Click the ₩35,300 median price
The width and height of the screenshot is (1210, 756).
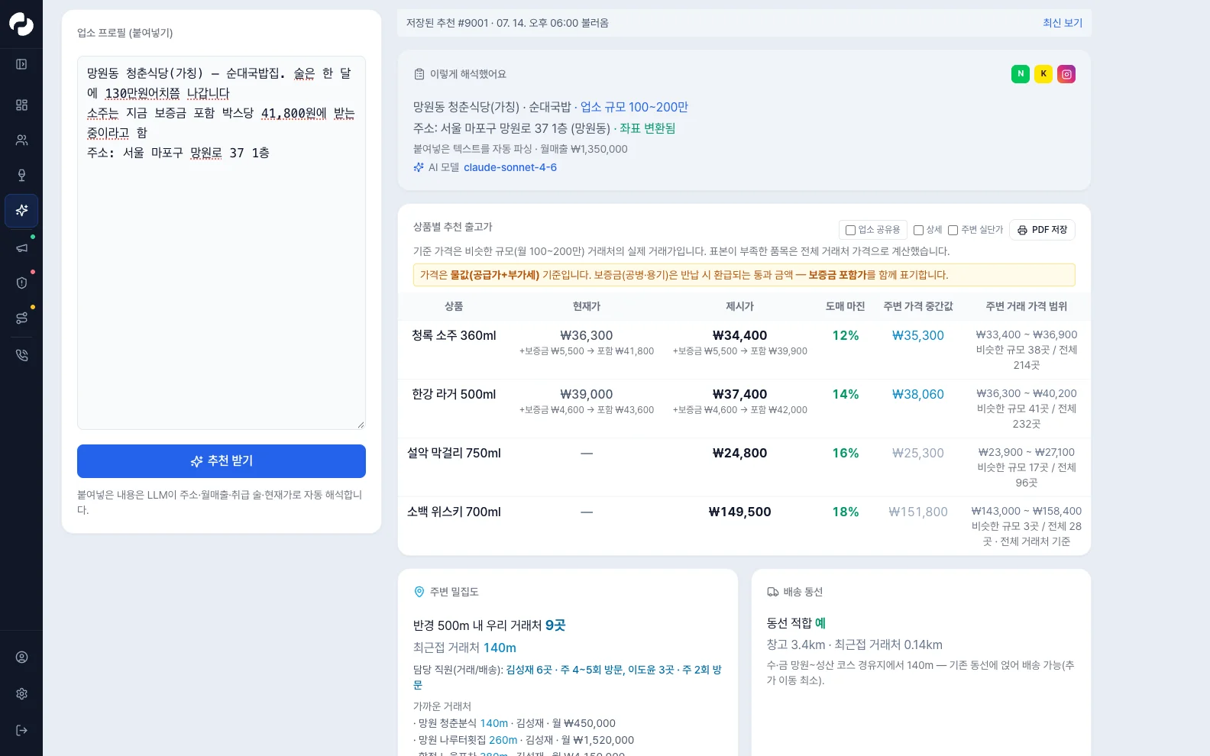point(918,335)
